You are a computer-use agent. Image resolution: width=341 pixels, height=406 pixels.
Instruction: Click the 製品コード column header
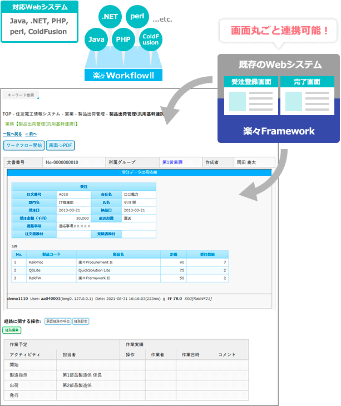tap(51, 254)
